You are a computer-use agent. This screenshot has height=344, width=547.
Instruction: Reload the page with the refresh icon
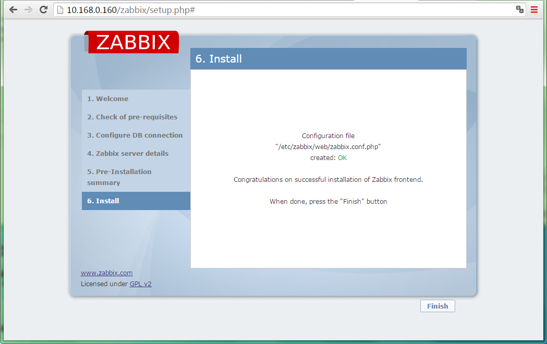[x=43, y=10]
